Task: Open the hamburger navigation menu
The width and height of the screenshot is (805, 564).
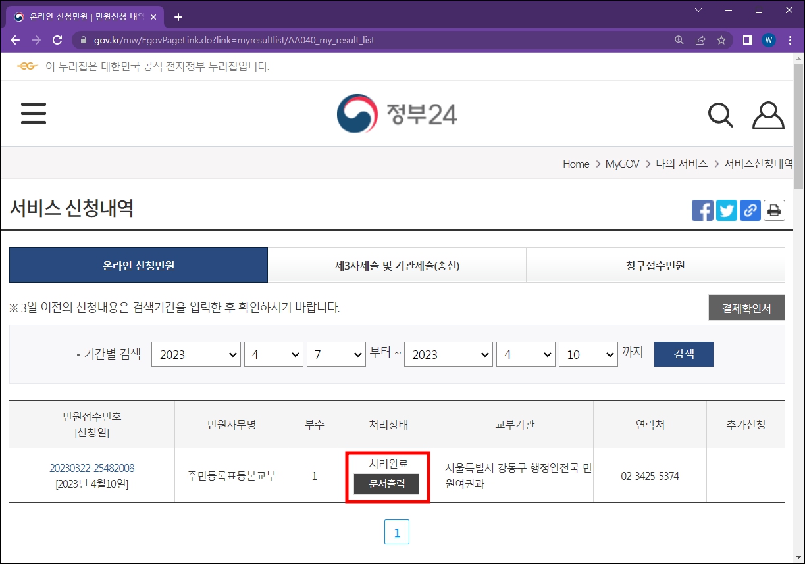Action: tap(33, 112)
